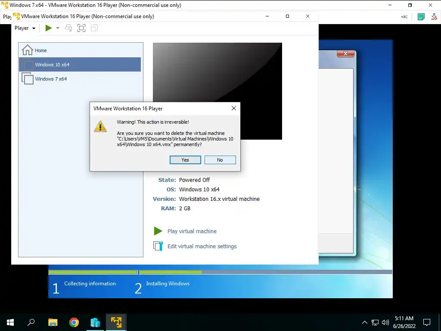Screen dimensions: 441x331
Task: Click the green Play virtual machine arrow
Action: coord(158,231)
